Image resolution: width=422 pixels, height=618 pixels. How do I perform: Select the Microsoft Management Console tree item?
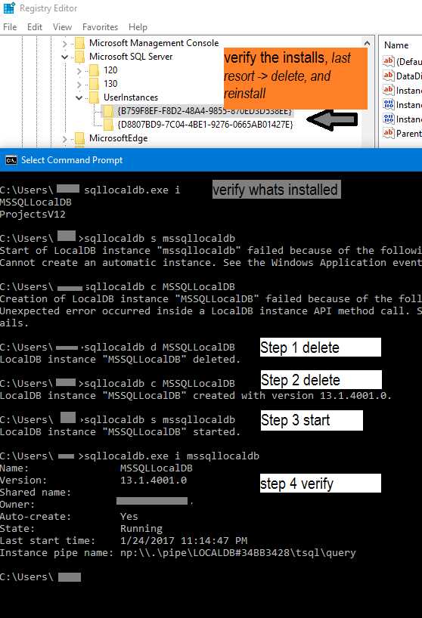pyautogui.click(x=154, y=43)
